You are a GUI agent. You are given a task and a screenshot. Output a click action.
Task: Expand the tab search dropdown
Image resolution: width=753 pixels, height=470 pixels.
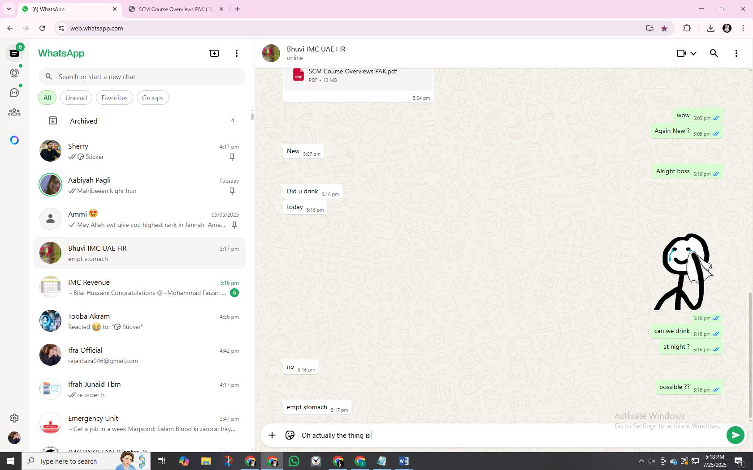pos(9,9)
